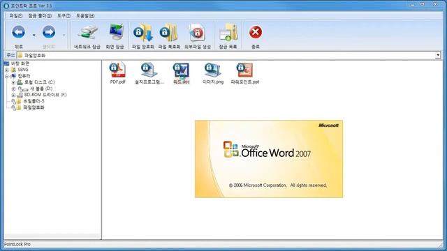This screenshot has width=447, height=251.
Task: Select 로컬 디스크 (C:) drive
Action: (39, 82)
